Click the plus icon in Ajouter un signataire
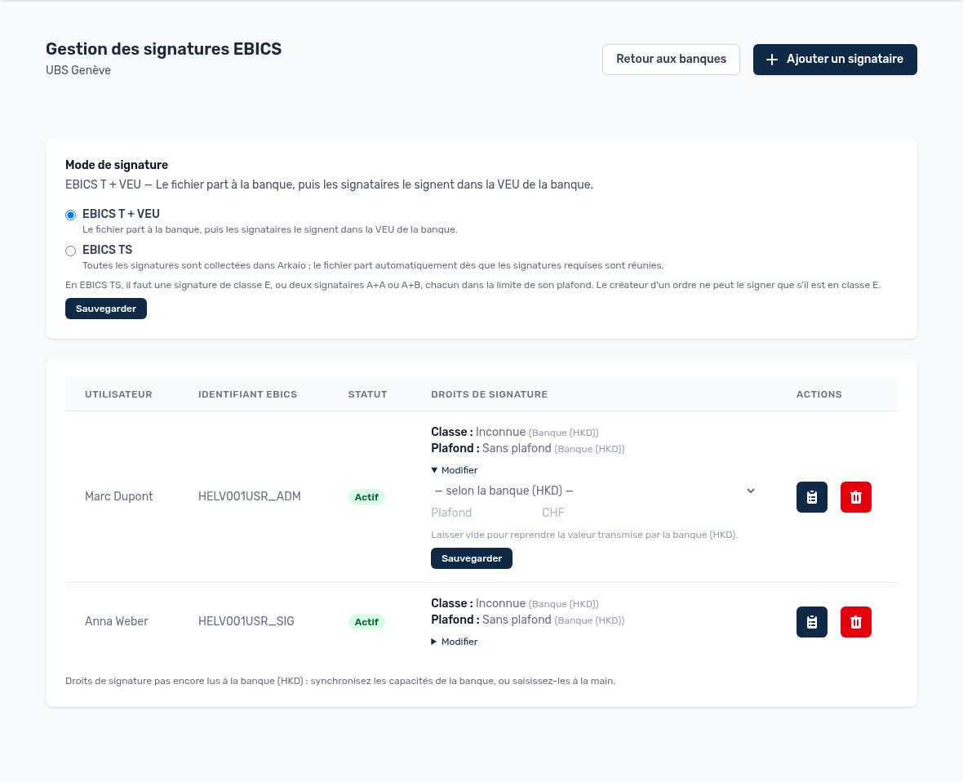 772,60
